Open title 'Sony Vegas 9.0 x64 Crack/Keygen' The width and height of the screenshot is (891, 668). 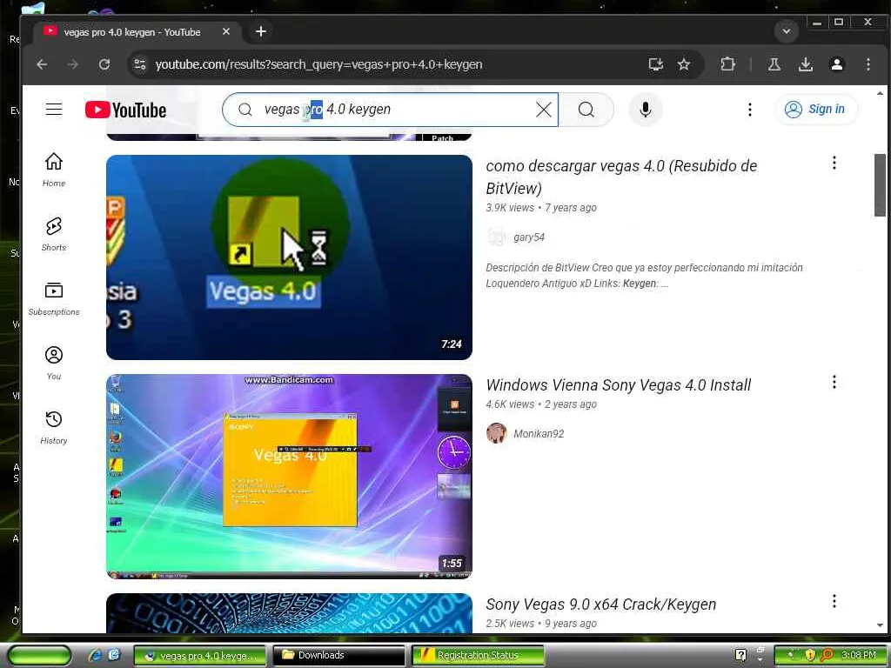pyautogui.click(x=600, y=605)
